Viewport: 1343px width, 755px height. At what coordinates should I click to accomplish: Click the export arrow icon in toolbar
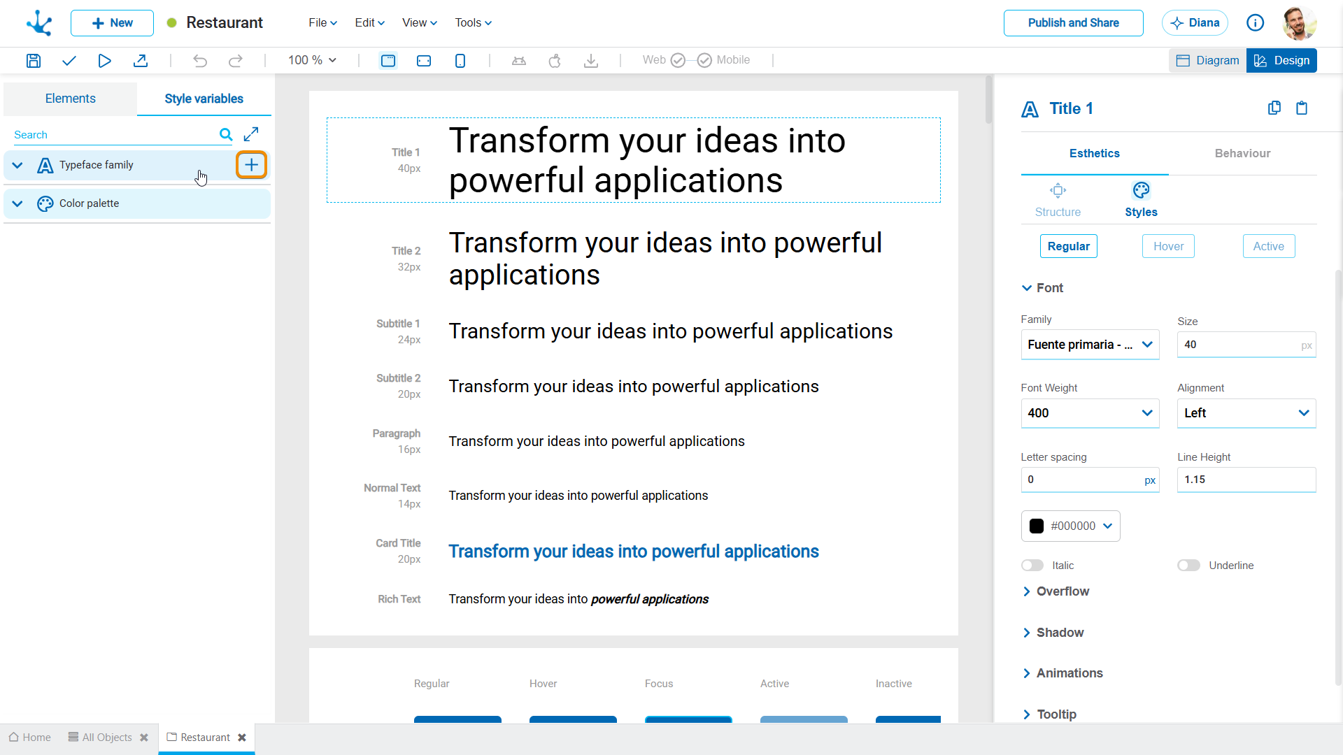tap(141, 61)
